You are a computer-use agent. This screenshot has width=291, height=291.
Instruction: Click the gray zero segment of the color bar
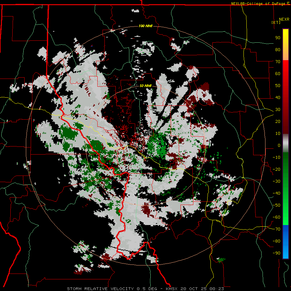point(286,143)
